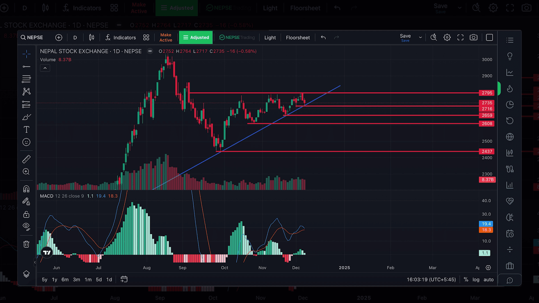
Task: Toggle auto scale mode
Action: [x=488, y=280]
